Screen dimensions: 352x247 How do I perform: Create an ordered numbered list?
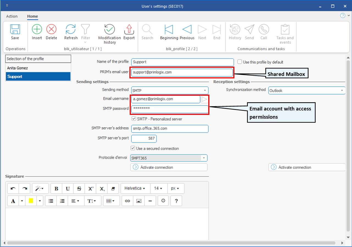tap(62, 201)
